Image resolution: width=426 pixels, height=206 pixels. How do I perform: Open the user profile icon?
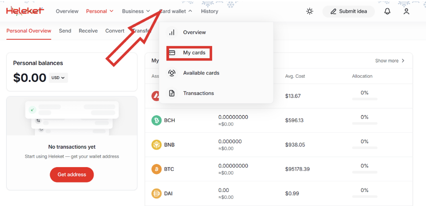406,11
